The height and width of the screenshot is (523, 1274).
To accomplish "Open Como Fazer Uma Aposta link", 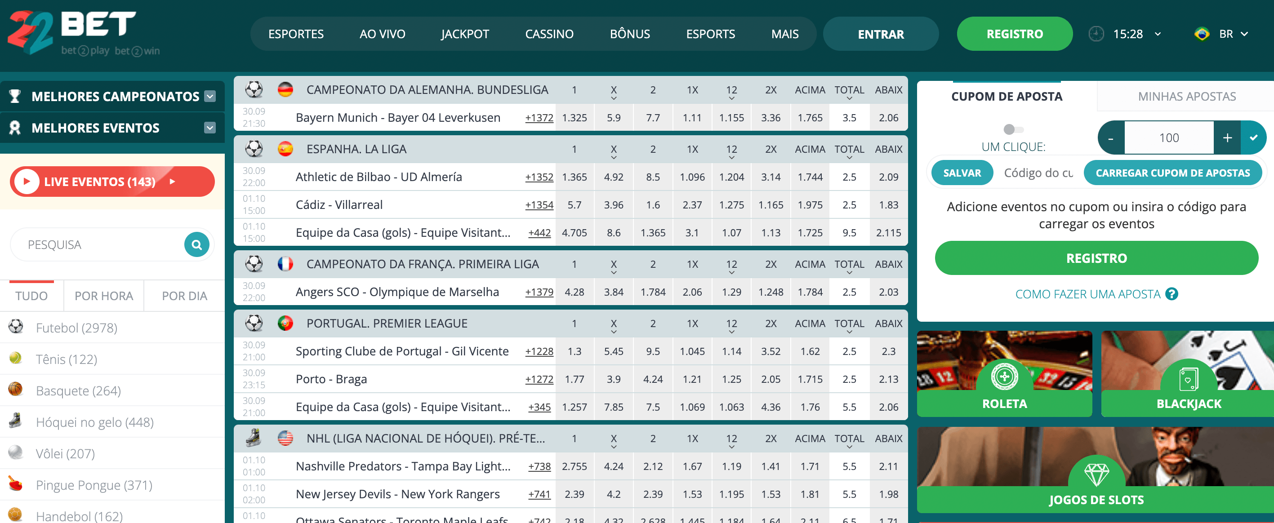I will pyautogui.click(x=1087, y=294).
